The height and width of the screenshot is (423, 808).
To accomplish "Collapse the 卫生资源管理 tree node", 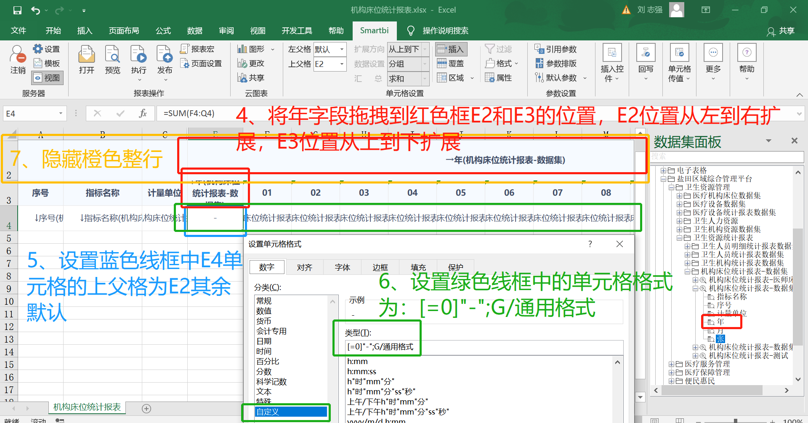I will pyautogui.click(x=672, y=187).
